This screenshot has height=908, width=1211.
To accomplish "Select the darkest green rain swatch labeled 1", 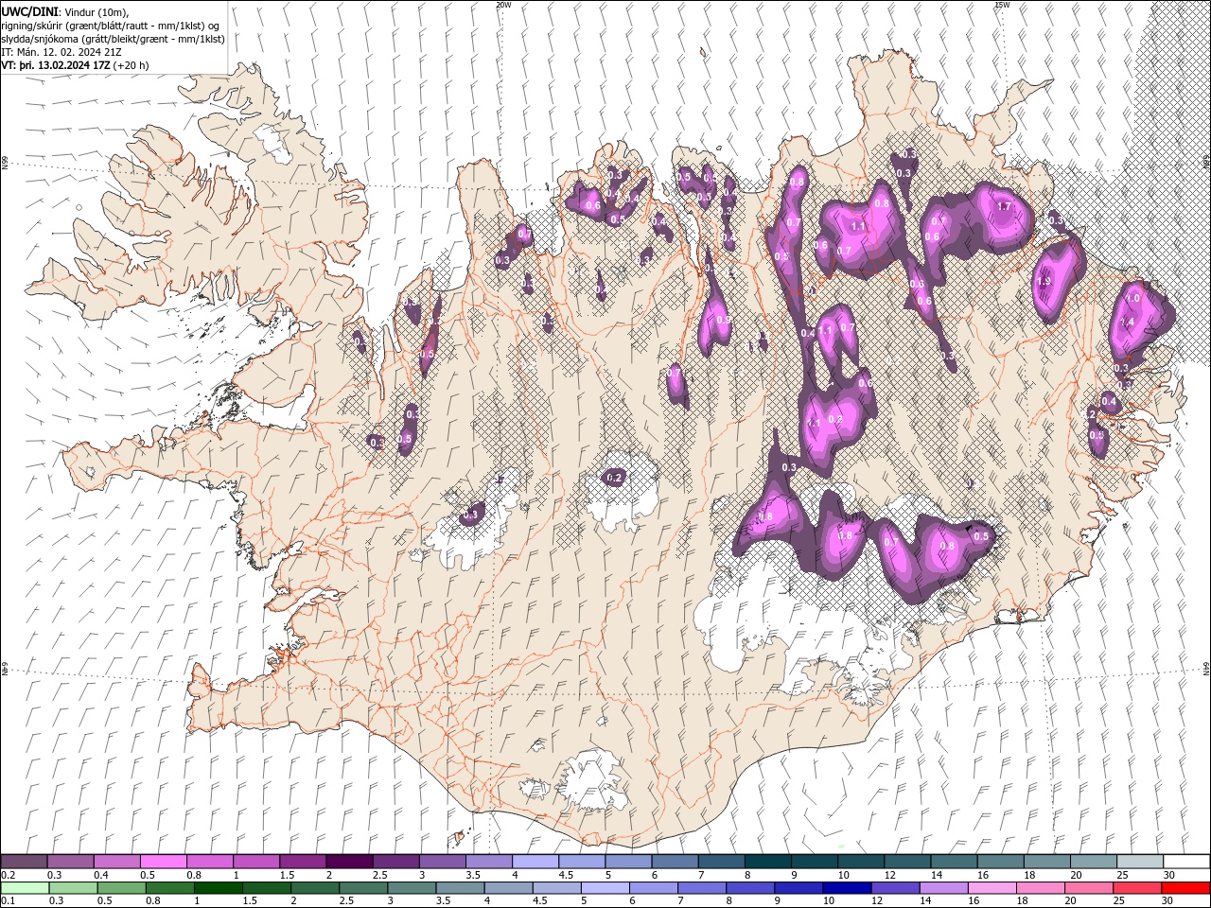I will (218, 888).
